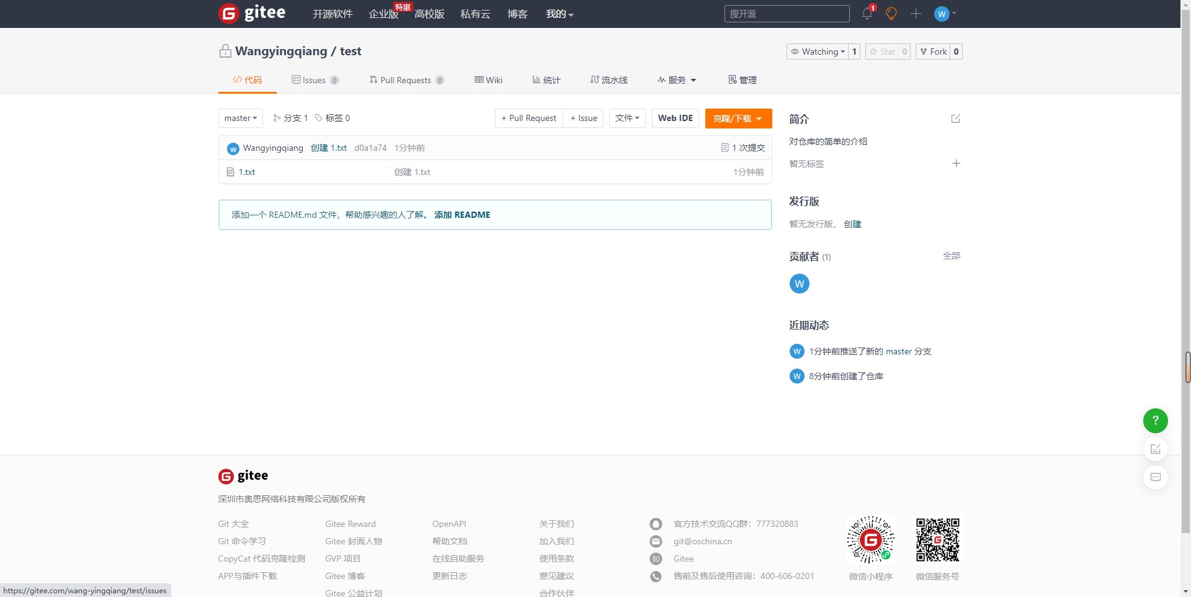Toggle Star on the repository
Viewport: 1191px width, 597px height.
point(882,52)
